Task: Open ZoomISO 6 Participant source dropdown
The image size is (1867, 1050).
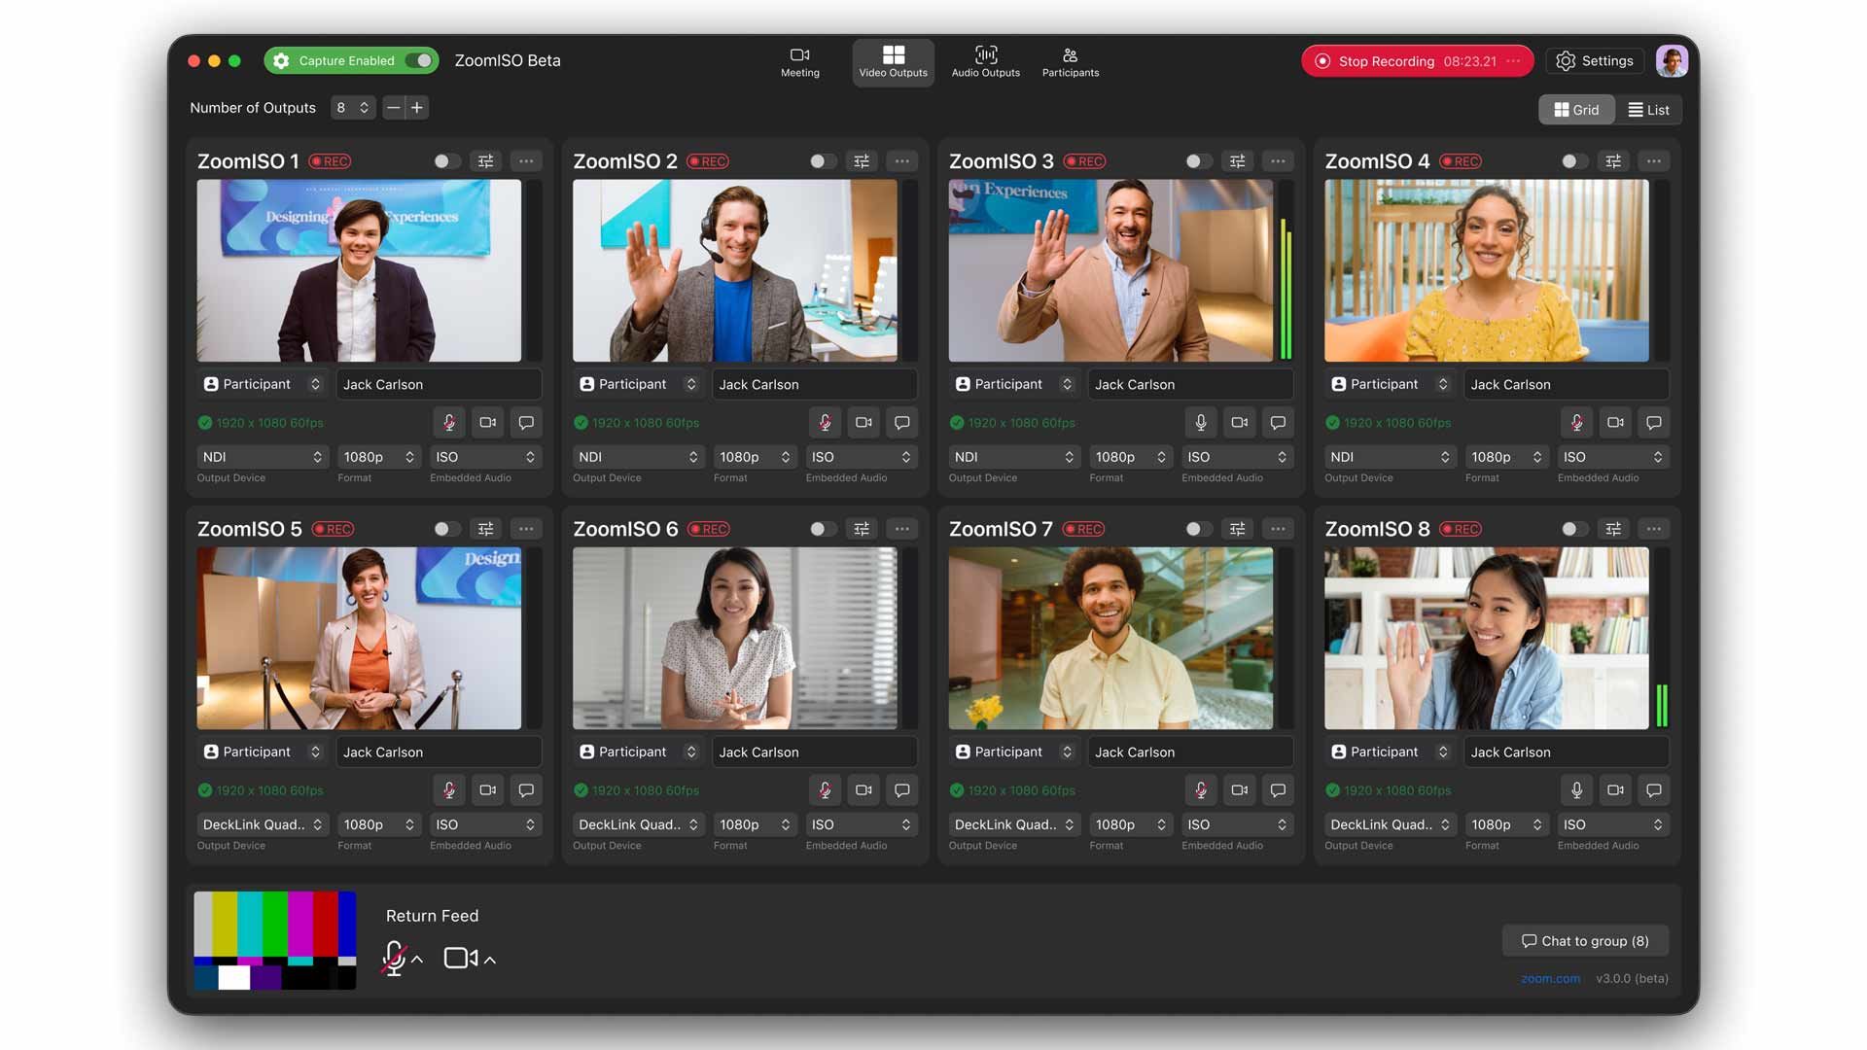Action: click(638, 752)
